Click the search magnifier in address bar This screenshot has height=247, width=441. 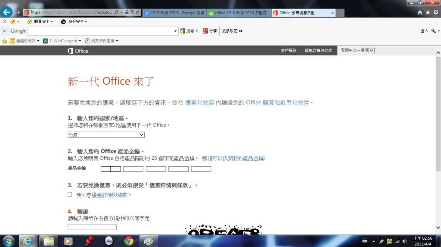116,12
